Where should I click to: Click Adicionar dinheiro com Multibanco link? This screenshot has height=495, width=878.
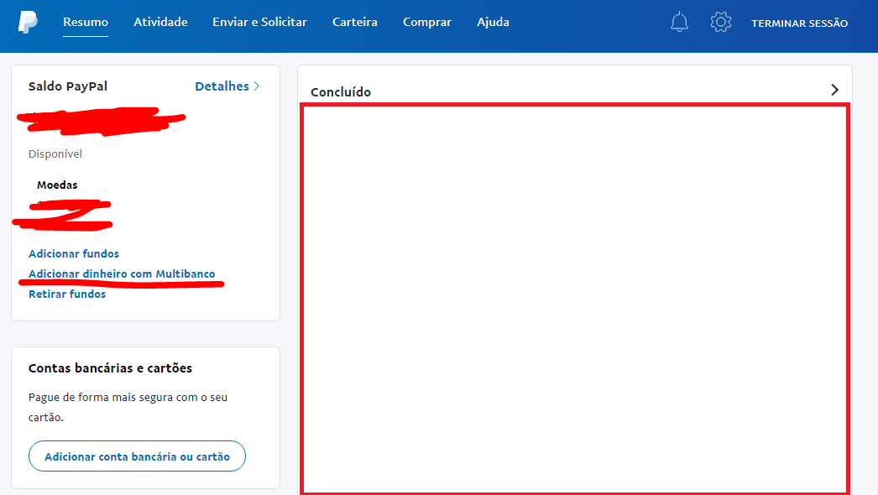122,274
